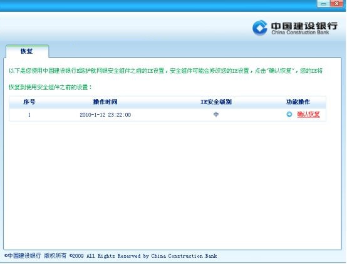347x264 pixels.
Task: Click the copyright footer text
Action: tap(111, 256)
